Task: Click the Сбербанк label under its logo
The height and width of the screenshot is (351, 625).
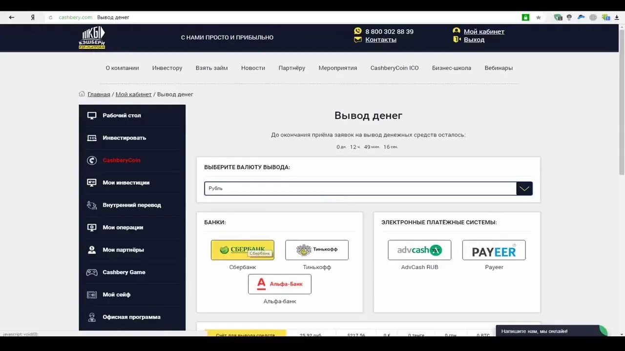Action: tap(243, 267)
